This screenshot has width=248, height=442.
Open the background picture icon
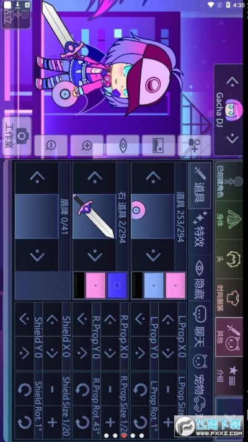coord(158,145)
